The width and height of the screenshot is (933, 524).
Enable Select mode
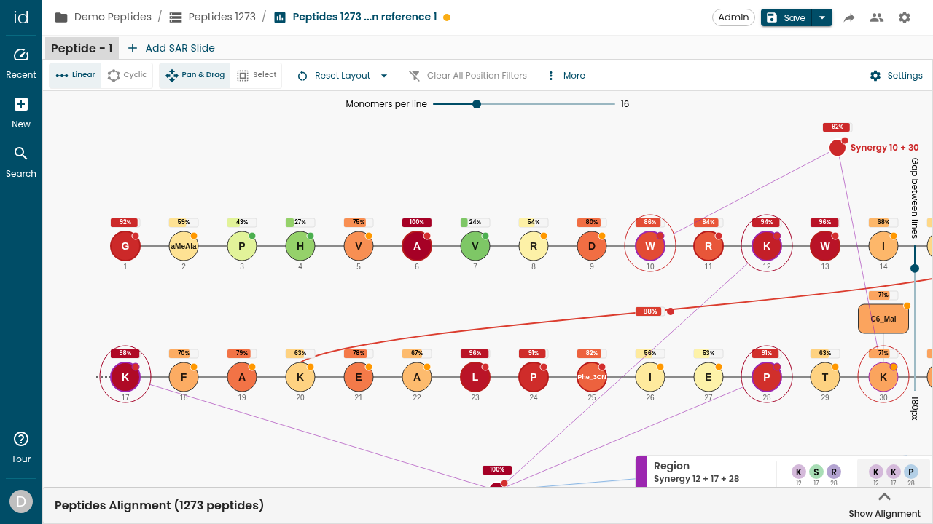click(257, 75)
